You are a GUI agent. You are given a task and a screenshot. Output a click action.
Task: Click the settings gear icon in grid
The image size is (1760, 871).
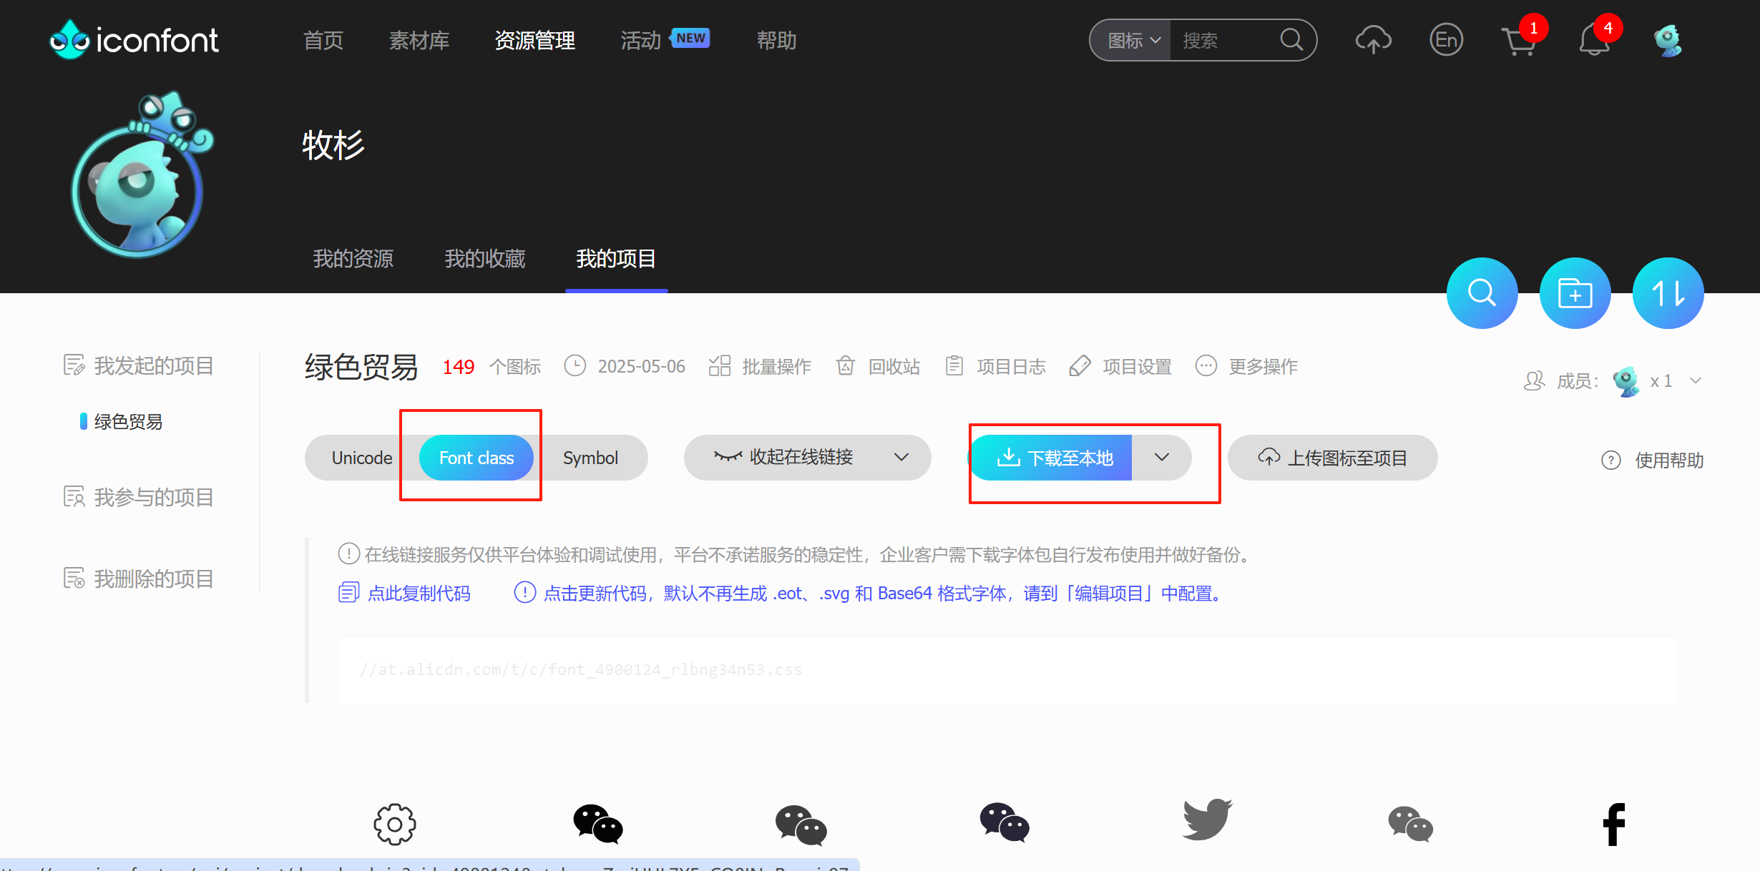point(394,824)
